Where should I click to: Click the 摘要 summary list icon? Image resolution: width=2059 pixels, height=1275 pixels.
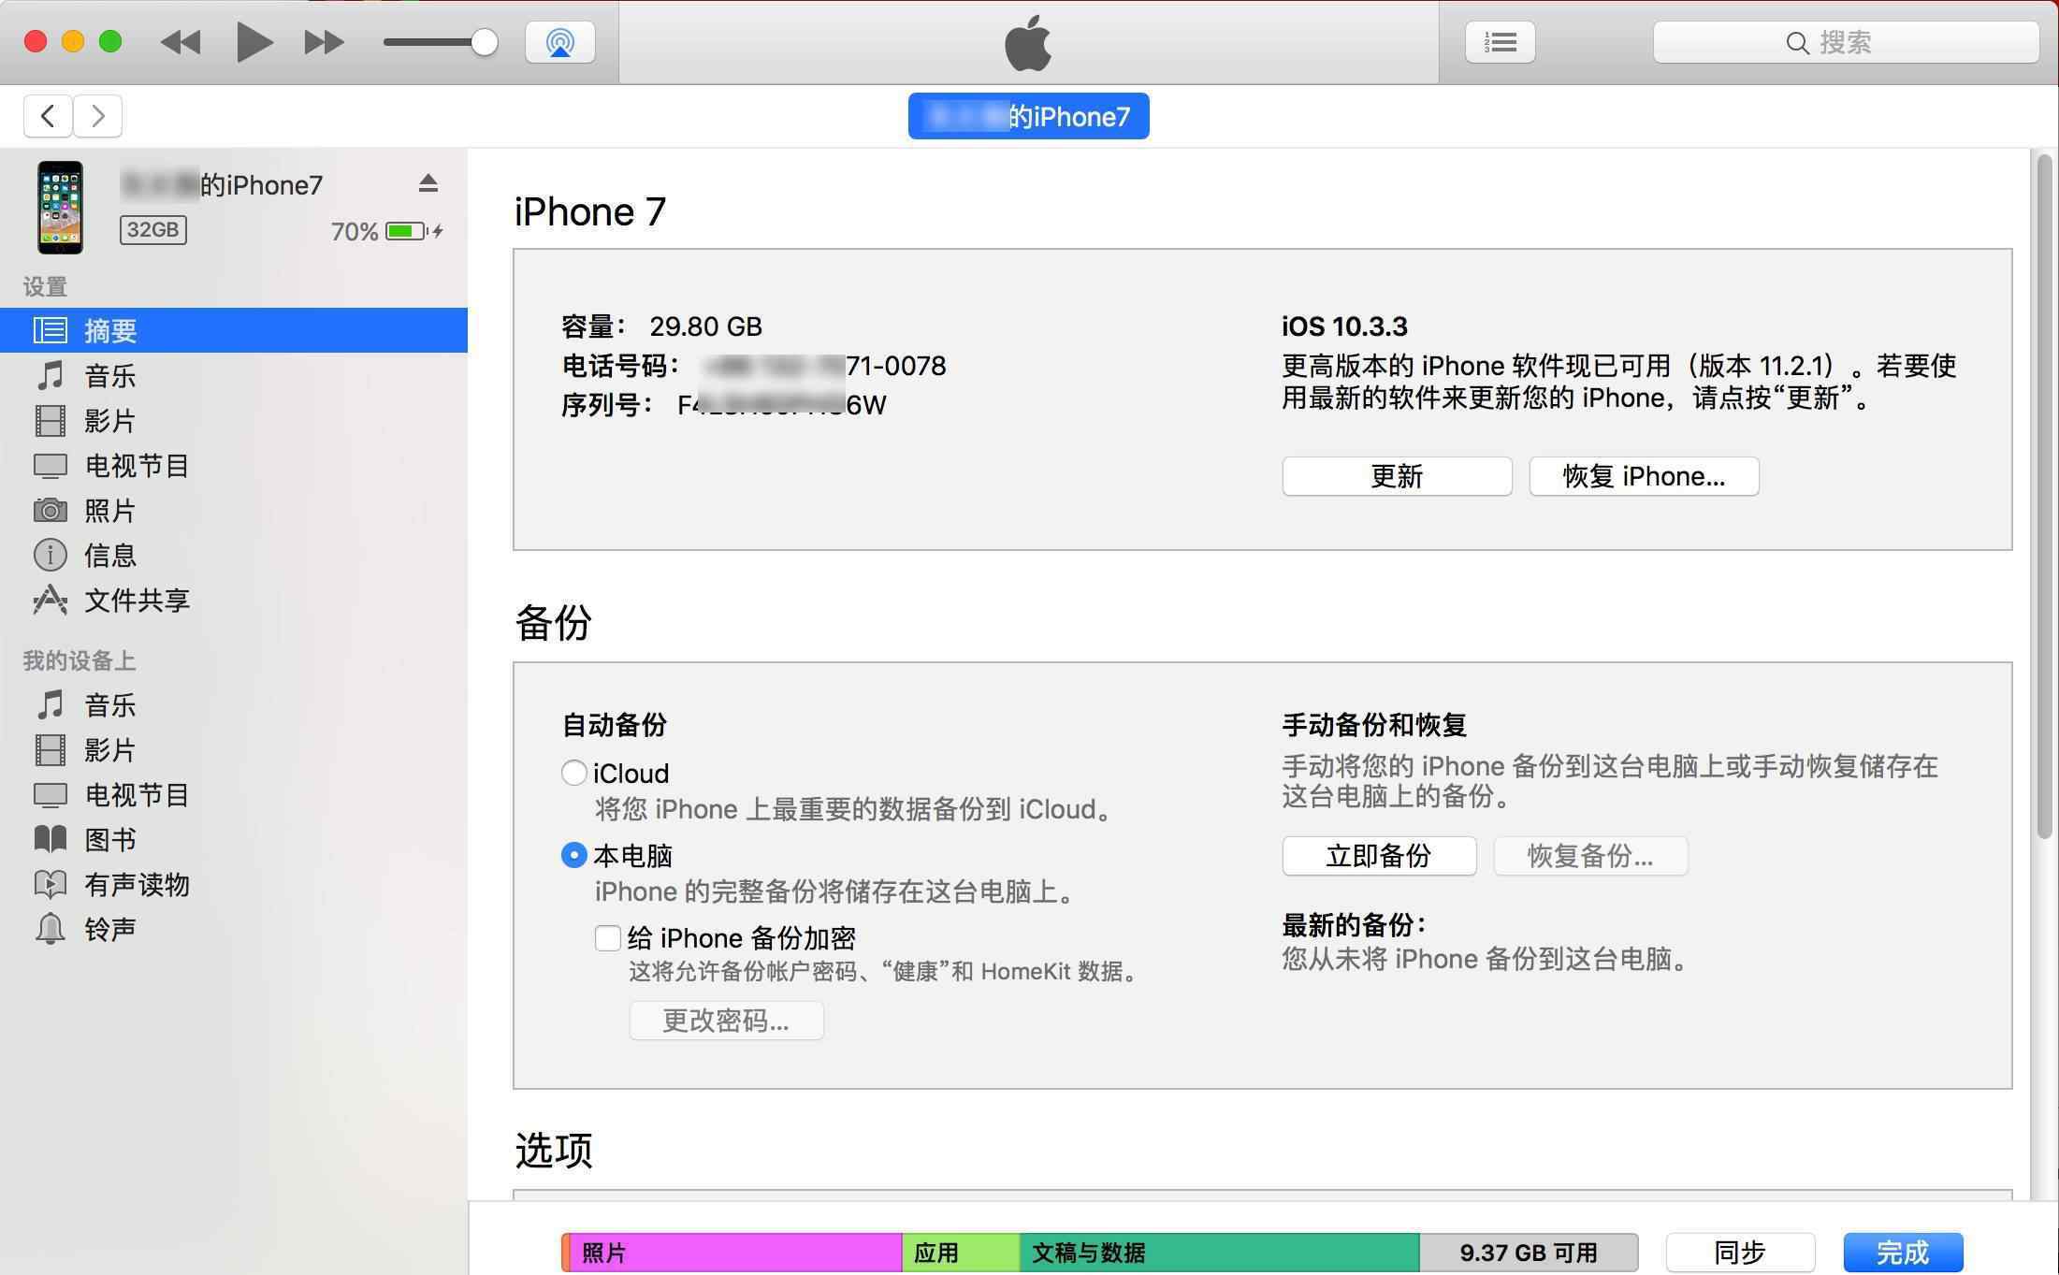[x=51, y=330]
